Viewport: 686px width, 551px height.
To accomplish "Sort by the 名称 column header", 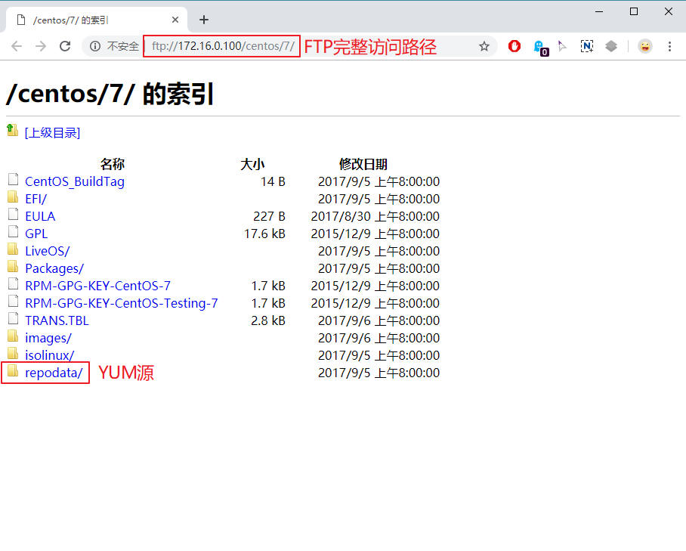I will click(x=113, y=164).
